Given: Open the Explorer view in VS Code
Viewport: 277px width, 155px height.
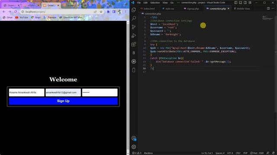Looking at the screenshot, I should tap(134, 9).
